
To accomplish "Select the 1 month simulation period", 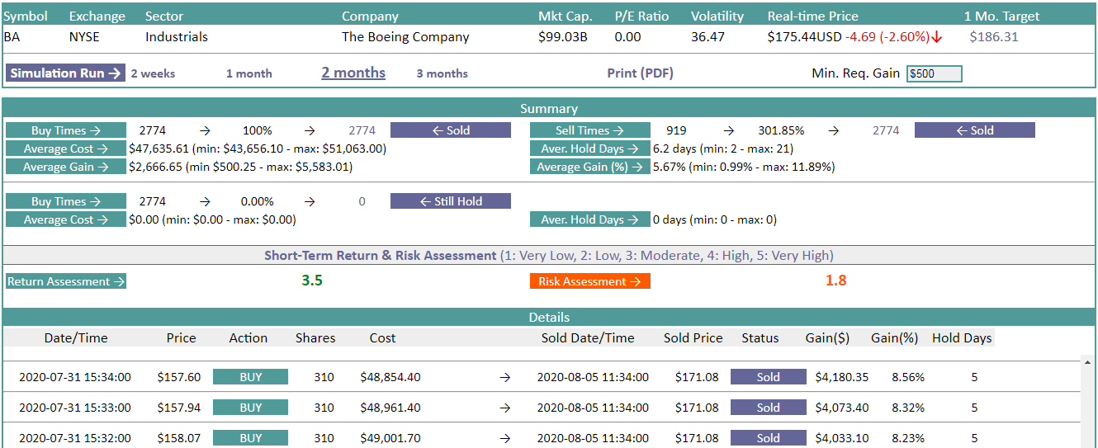I will coord(248,73).
